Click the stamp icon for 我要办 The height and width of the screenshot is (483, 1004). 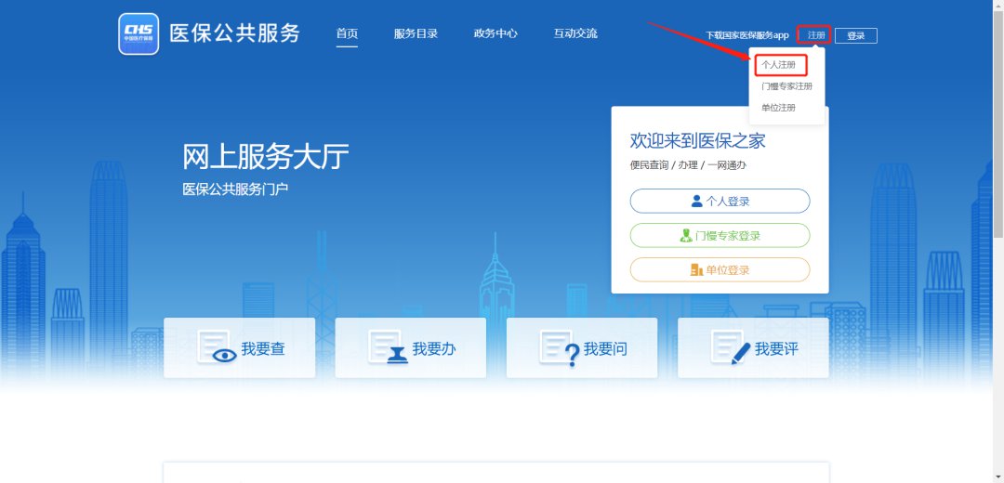click(389, 349)
